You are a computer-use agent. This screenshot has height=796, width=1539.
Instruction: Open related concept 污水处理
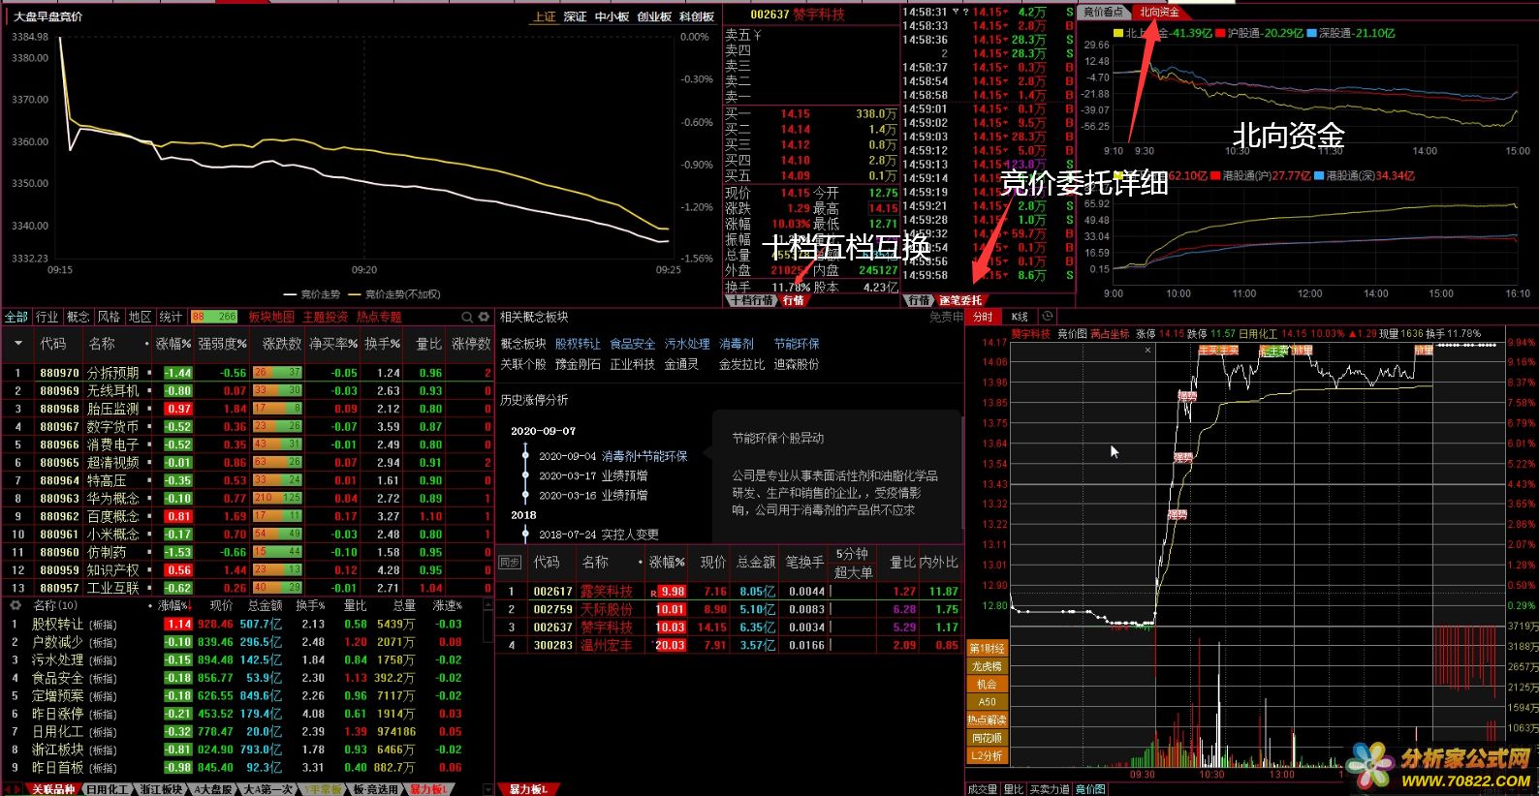click(x=687, y=344)
